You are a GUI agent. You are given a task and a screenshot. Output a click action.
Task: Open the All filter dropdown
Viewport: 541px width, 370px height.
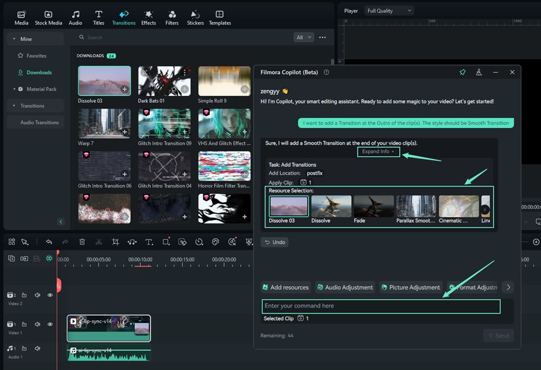pos(304,37)
